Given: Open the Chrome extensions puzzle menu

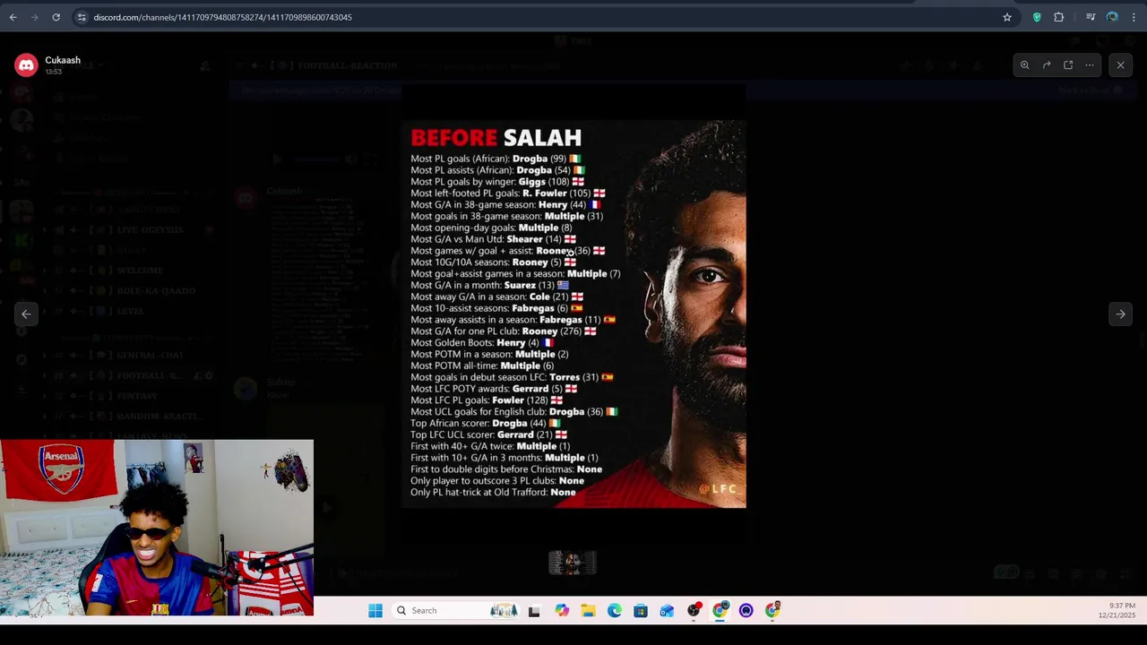Looking at the screenshot, I should (1059, 17).
